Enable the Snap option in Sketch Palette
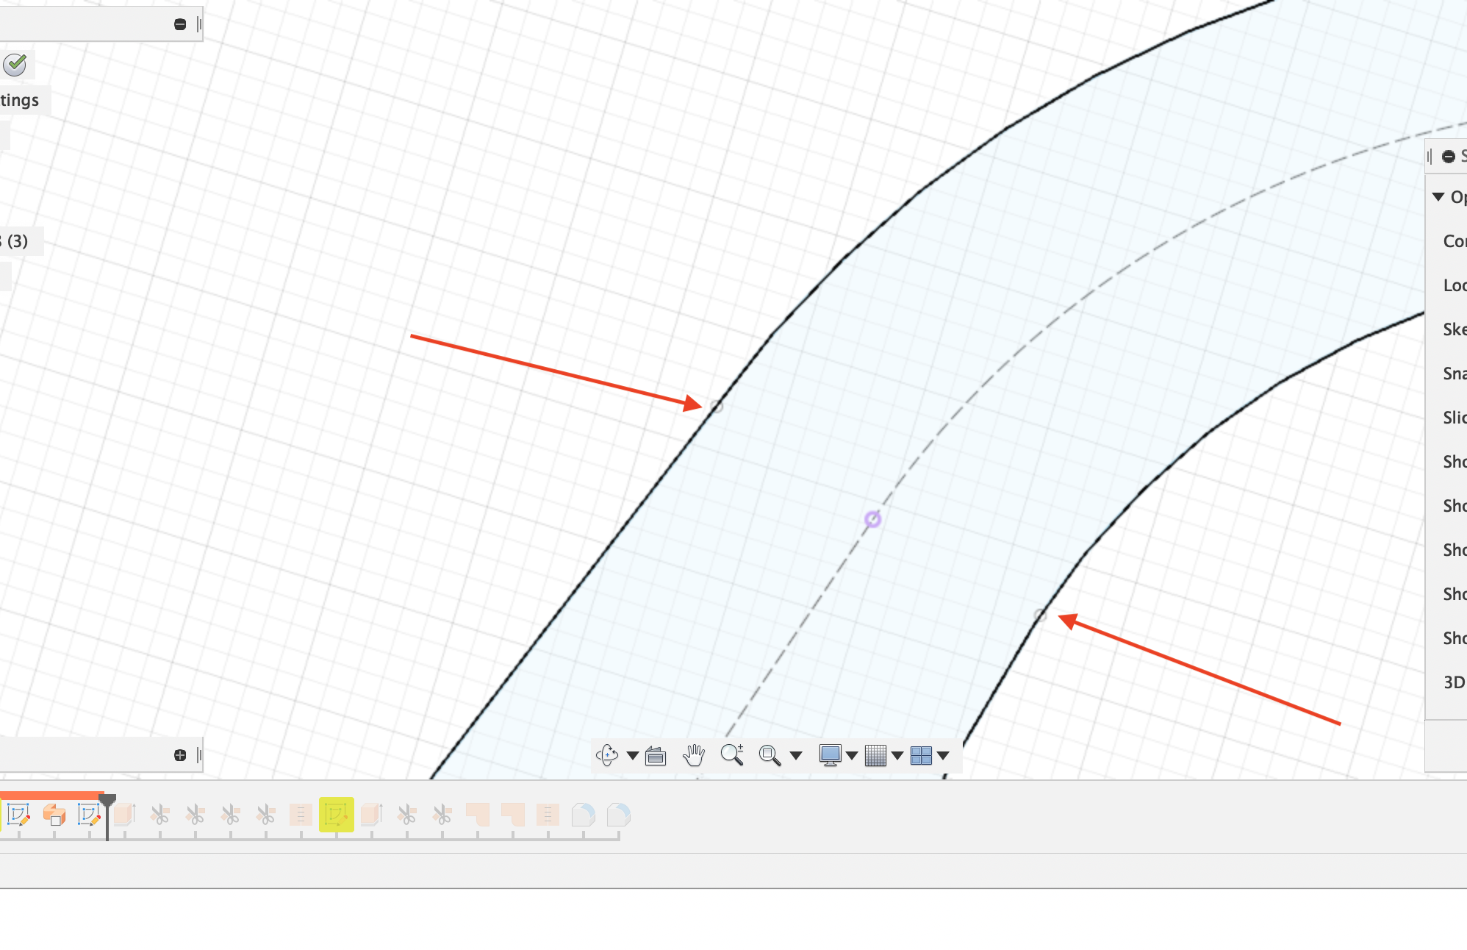This screenshot has width=1467, height=950. 1456,374
